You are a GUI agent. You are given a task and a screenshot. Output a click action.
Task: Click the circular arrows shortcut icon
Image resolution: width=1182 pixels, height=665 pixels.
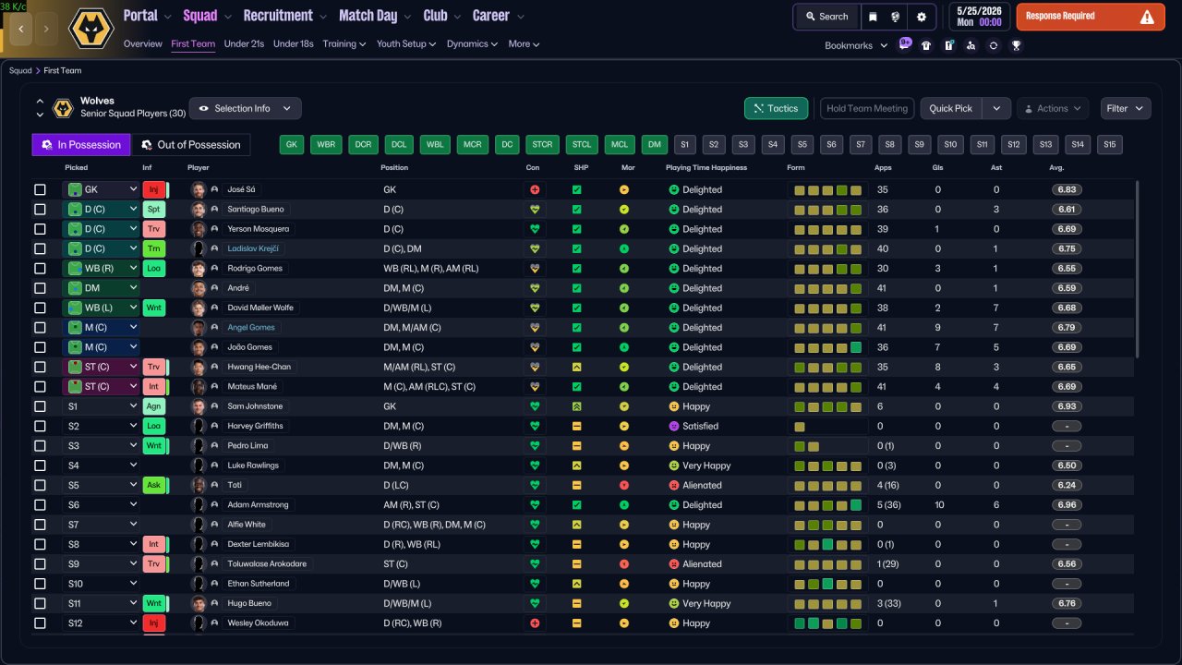[x=993, y=45]
